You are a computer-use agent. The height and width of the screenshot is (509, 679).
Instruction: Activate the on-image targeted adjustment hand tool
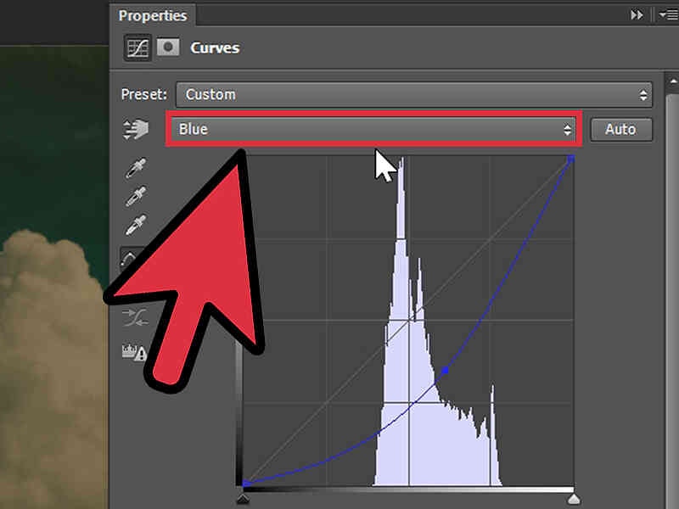tap(135, 130)
